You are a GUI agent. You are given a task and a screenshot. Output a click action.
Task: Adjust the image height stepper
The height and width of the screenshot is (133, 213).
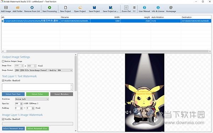coord(35,66)
